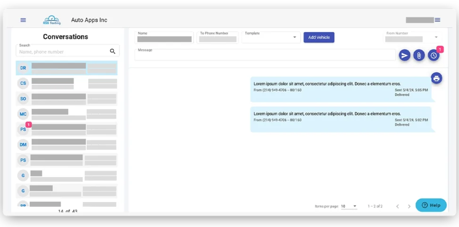Go to previous page of messages
The image size is (459, 227).
tap(397, 206)
